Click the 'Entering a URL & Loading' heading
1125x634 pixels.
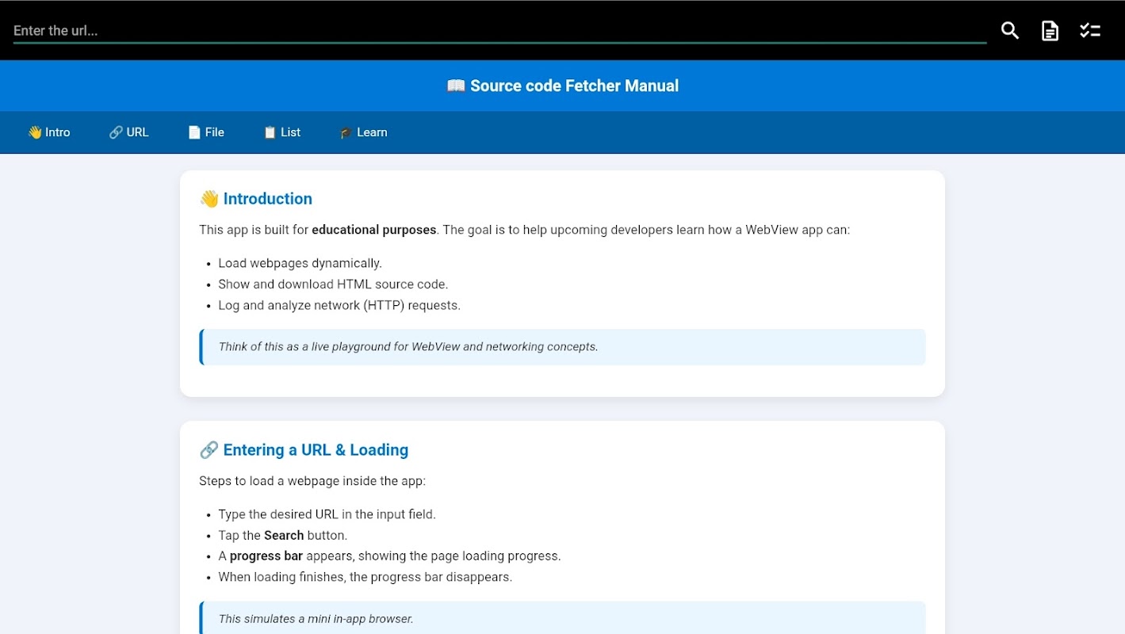[304, 450]
